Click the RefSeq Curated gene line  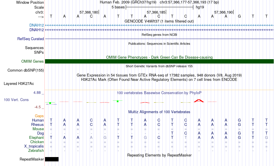[159, 39]
